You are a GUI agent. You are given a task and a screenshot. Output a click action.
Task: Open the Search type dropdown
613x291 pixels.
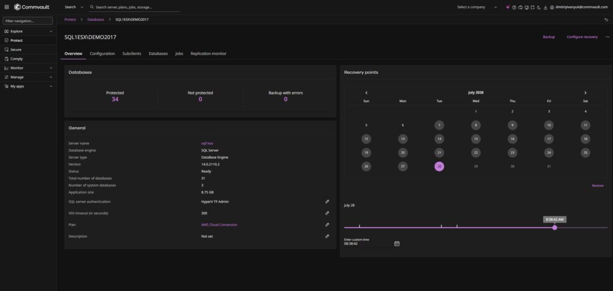click(x=74, y=7)
